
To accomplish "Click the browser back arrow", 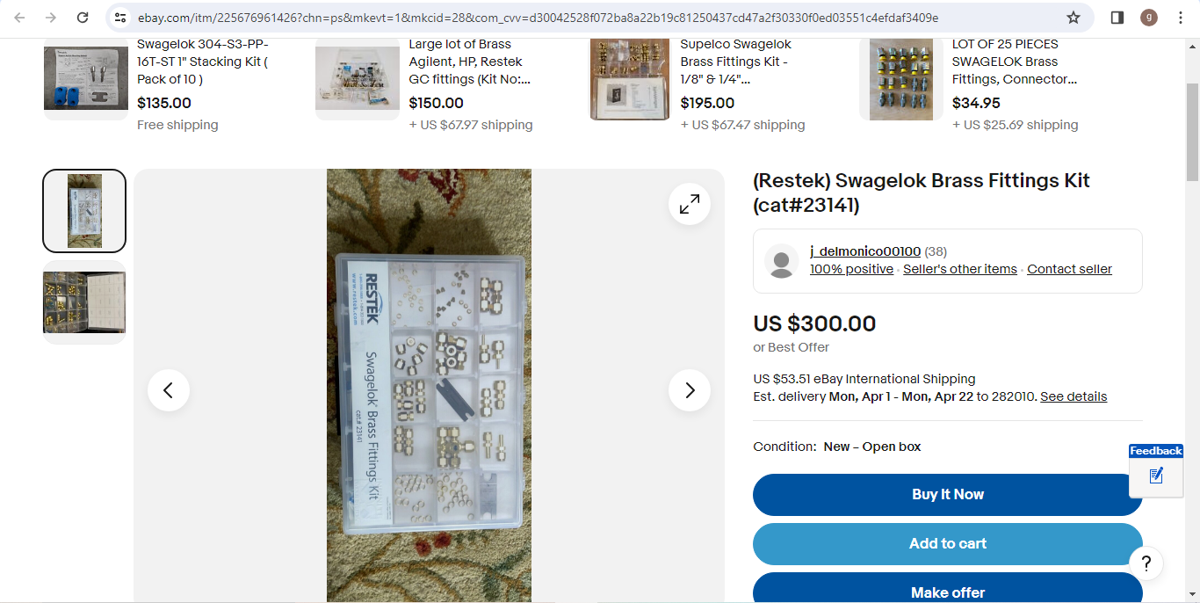I will pyautogui.click(x=19, y=18).
